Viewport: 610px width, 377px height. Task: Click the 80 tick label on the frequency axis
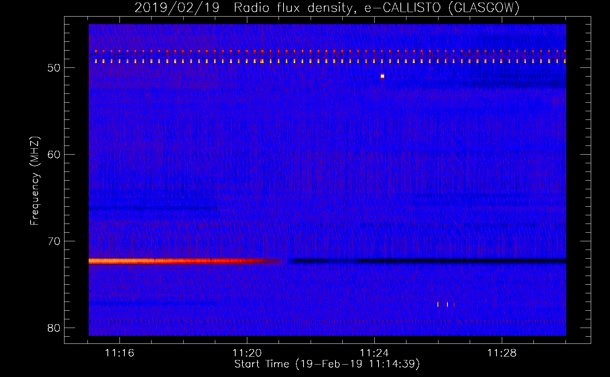point(54,328)
